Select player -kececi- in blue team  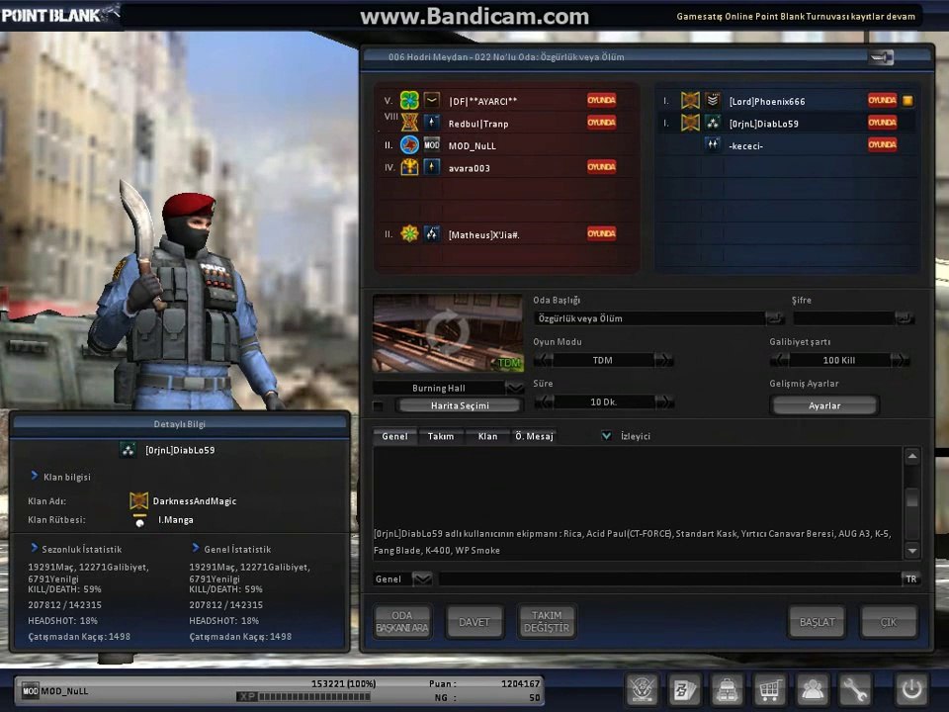tap(788, 145)
